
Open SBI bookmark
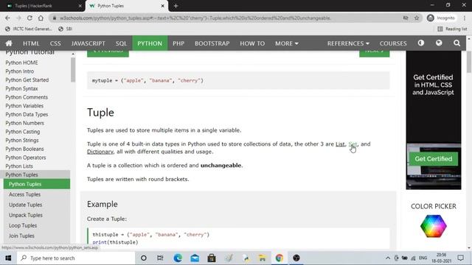point(65,29)
